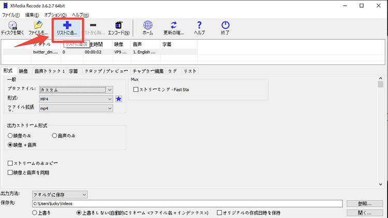Viewport: 388px width, 218px height.
Task: Open the ファイル menu
Action: pos(11,15)
